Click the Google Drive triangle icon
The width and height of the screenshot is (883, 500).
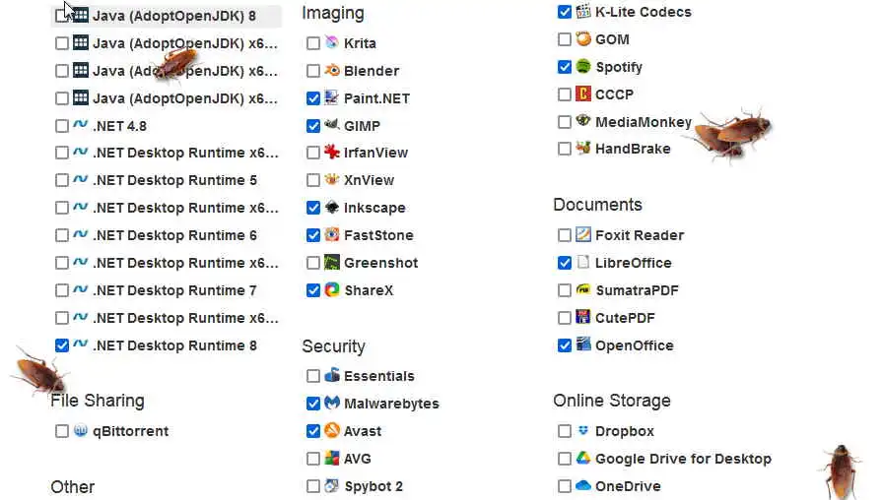pyautogui.click(x=583, y=458)
